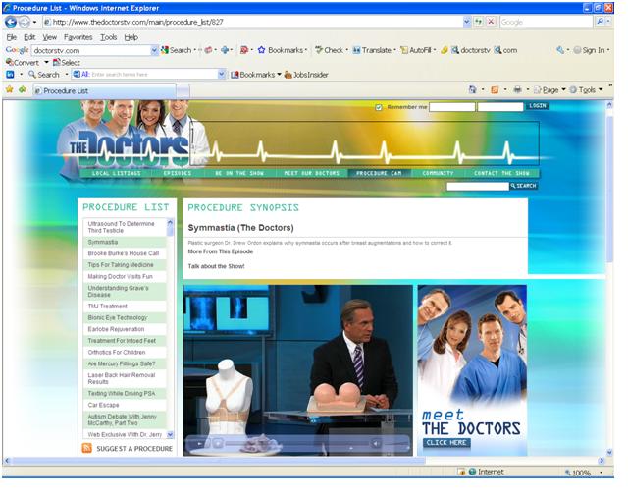Click the Convert PDF toolbar button
Screen dimensions: 628x503
tap(23, 63)
